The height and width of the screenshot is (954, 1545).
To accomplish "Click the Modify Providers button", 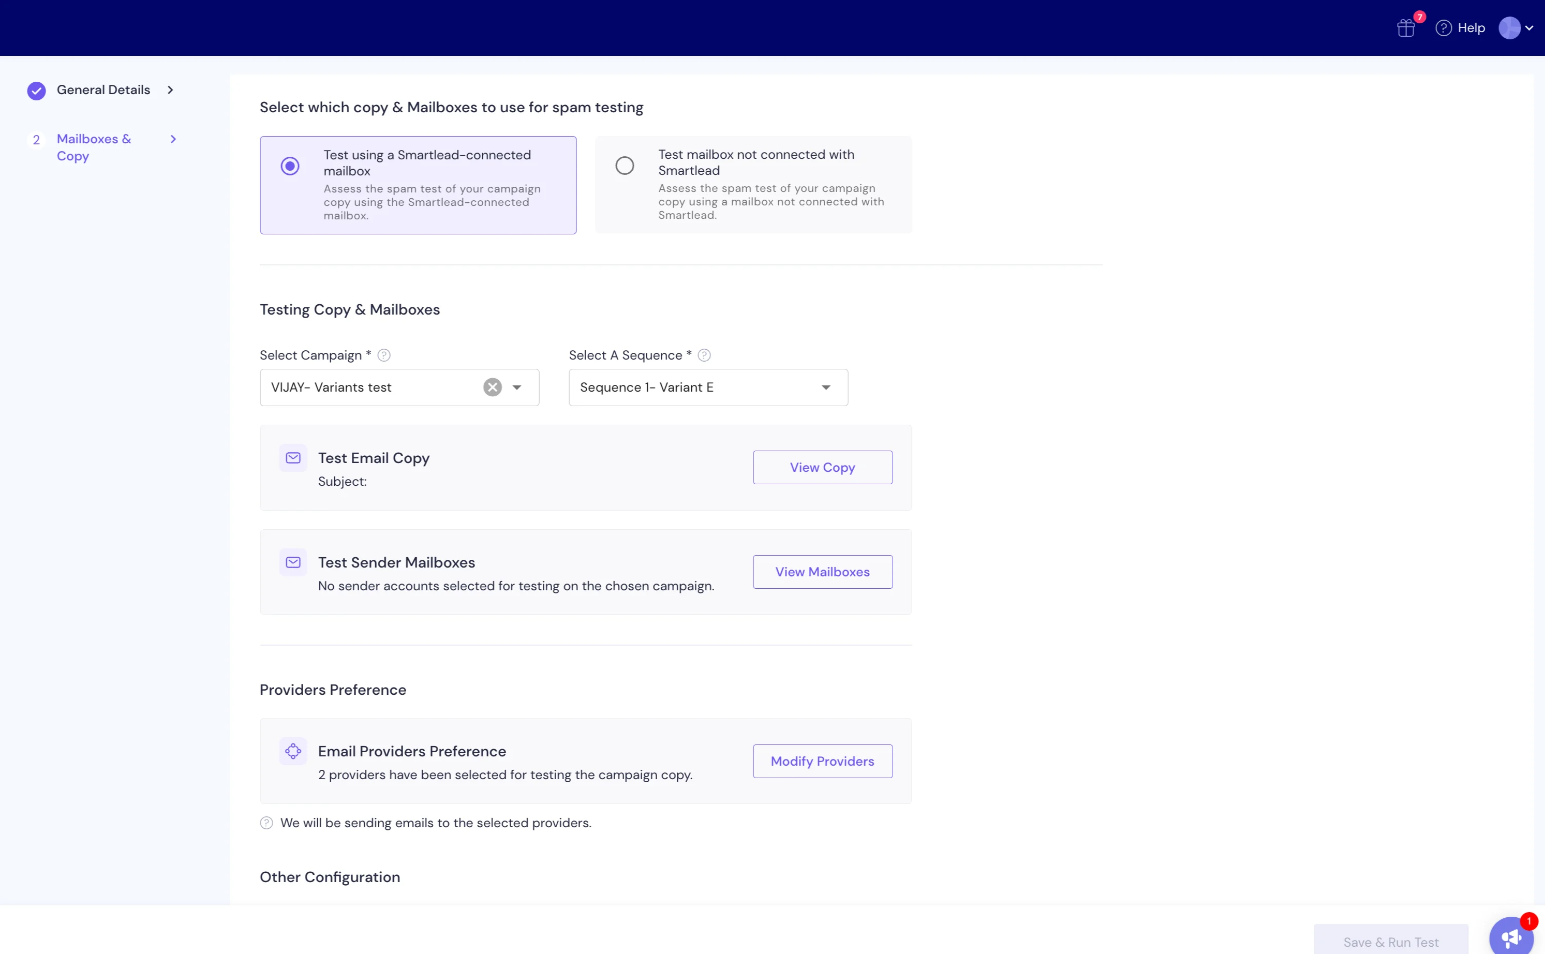I will [x=822, y=761].
